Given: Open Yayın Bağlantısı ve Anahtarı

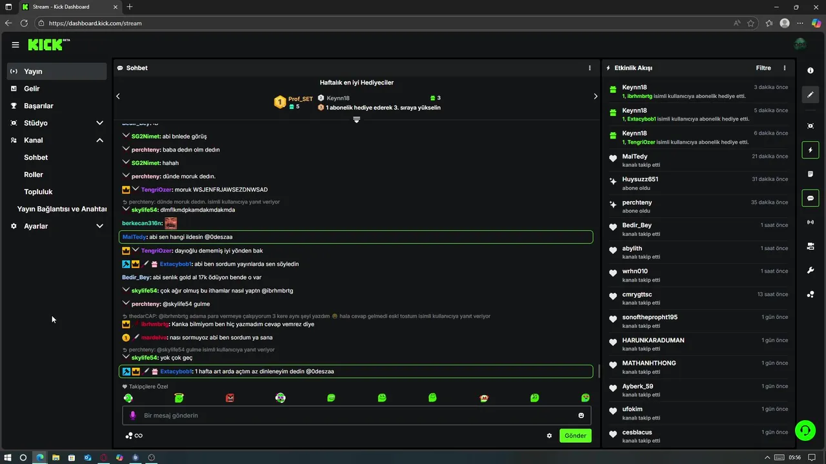Looking at the screenshot, I should coord(62,209).
